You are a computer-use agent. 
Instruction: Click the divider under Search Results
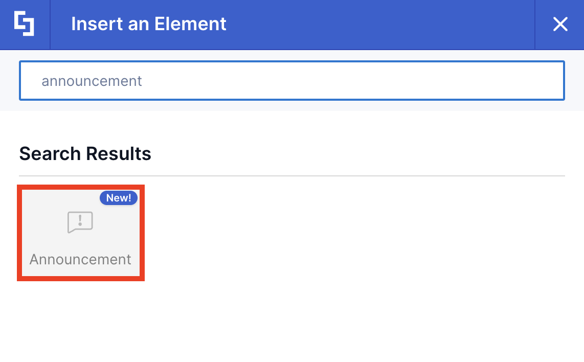click(291, 173)
